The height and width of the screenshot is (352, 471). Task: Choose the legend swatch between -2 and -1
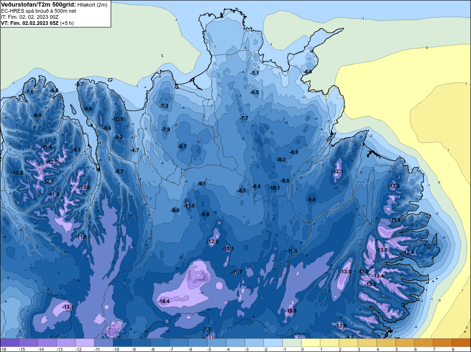click(x=273, y=343)
